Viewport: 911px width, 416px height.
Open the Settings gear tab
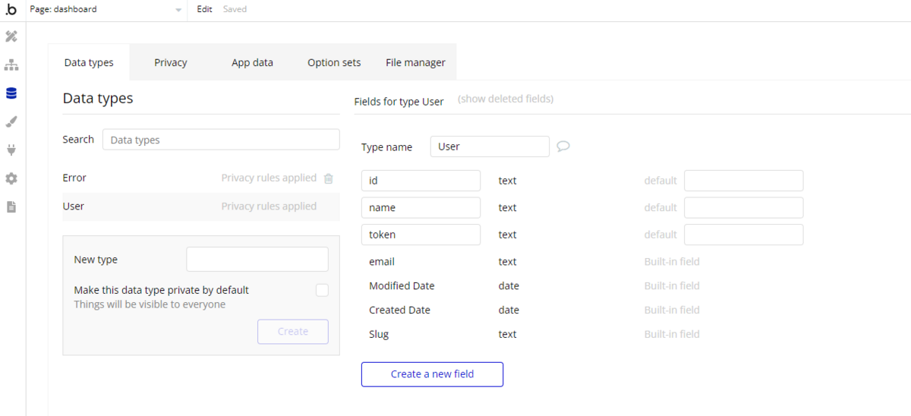pos(11,178)
